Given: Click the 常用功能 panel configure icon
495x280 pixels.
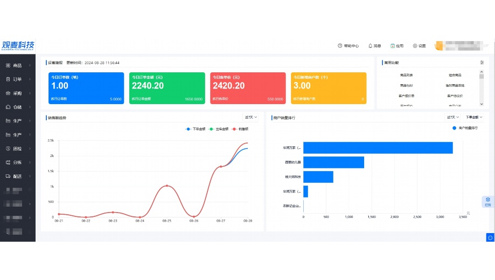Looking at the screenshot, I should coord(482,63).
